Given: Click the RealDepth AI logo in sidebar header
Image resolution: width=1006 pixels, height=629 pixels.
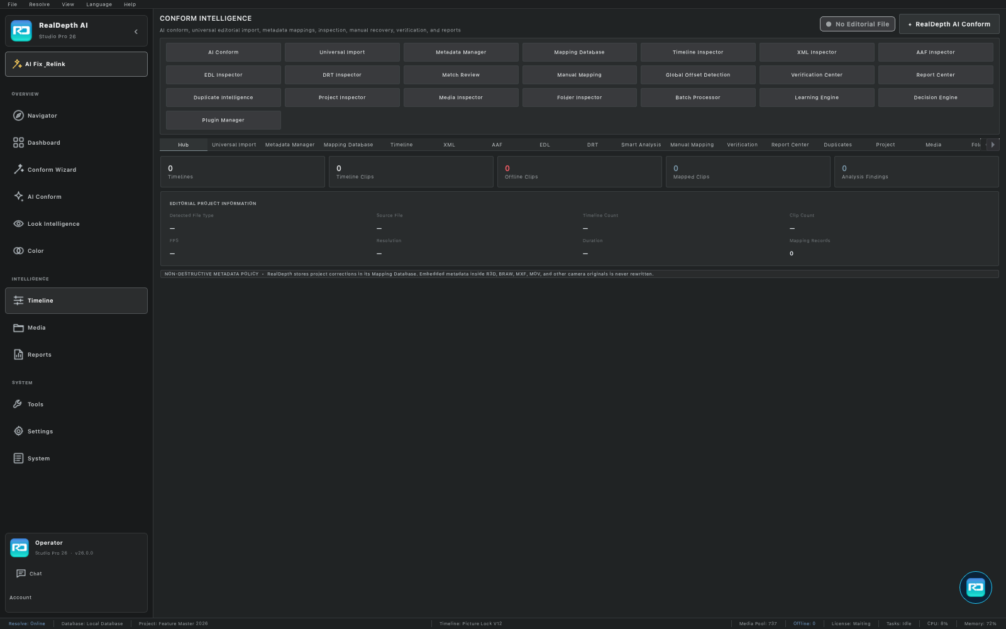Looking at the screenshot, I should [x=21, y=31].
